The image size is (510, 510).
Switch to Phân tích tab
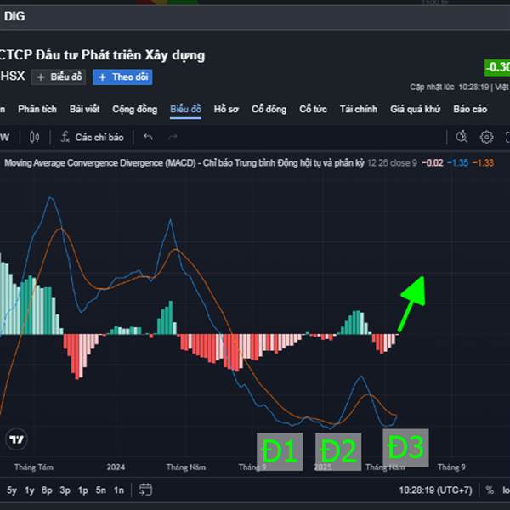pos(37,109)
